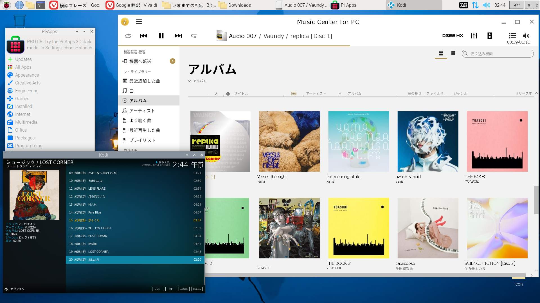Viewport: 540px width, 303px height.
Task: Play 14. Pale Blue in Kodi list
Action: tap(135, 212)
